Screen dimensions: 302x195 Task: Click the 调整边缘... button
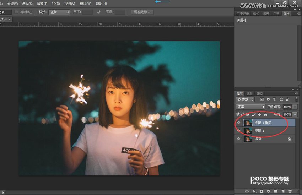(142, 12)
